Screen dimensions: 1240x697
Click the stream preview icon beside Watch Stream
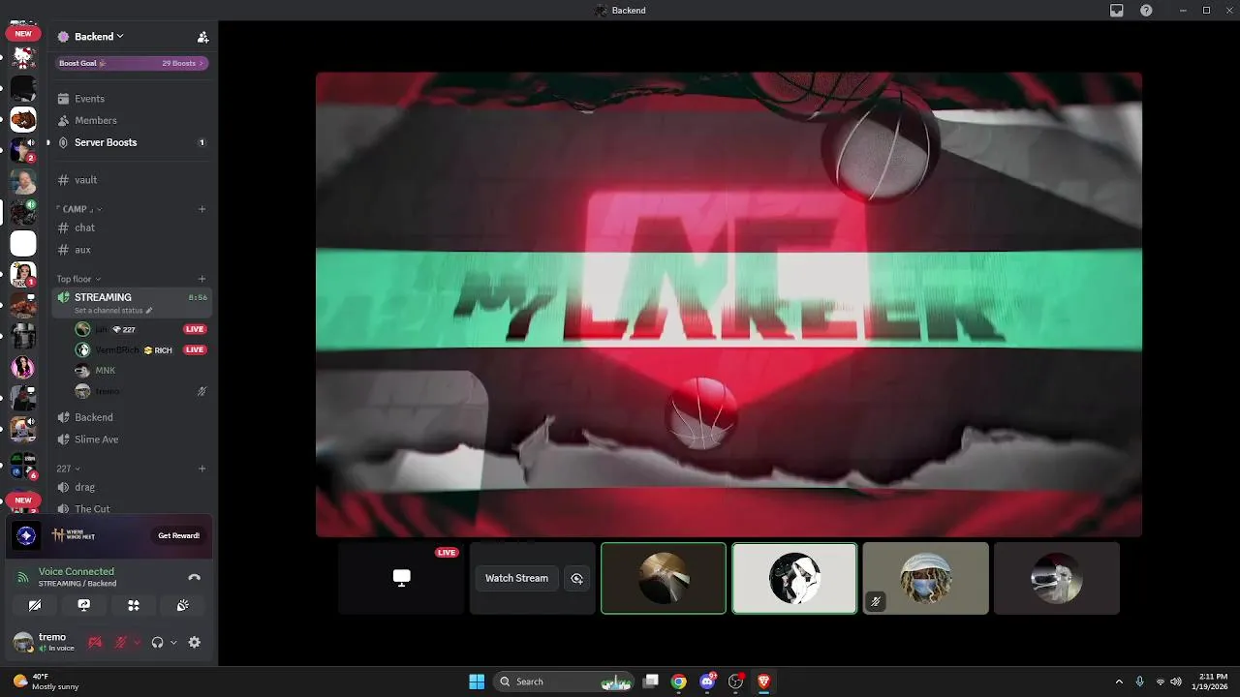(x=577, y=578)
